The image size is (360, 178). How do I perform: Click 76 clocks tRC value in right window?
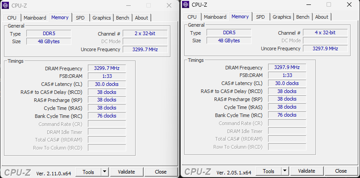pos(287,115)
